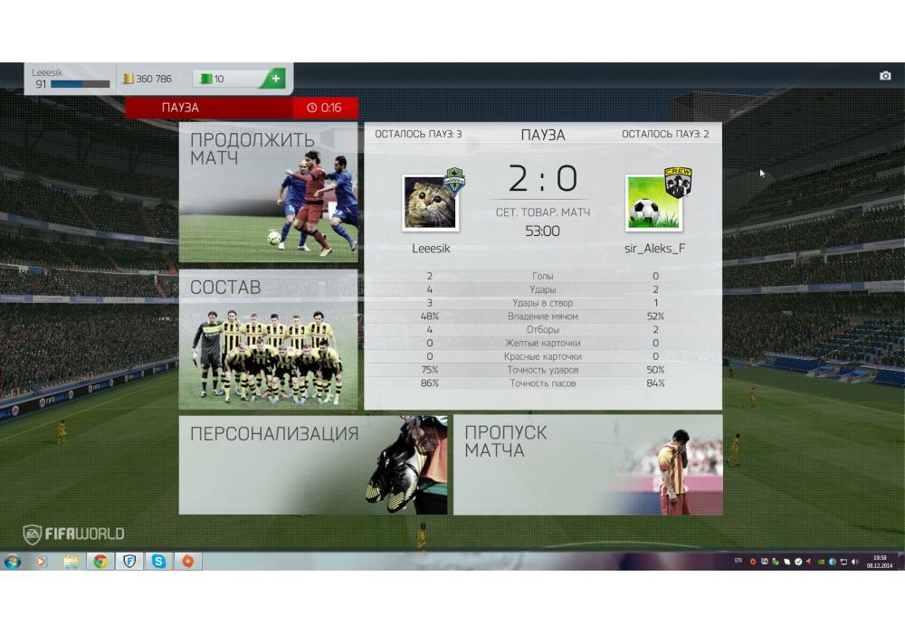Resume the game with ПРОДОЛЖИТЬ МАТЧ tile
This screenshot has width=905, height=633.
(x=269, y=193)
